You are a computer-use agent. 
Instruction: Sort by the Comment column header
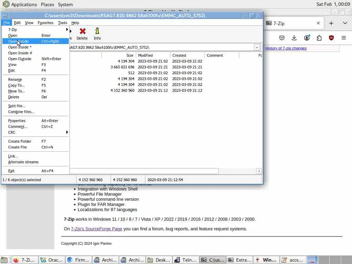pos(222,55)
